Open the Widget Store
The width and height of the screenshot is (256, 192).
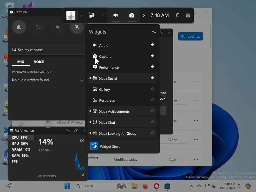click(x=122, y=146)
